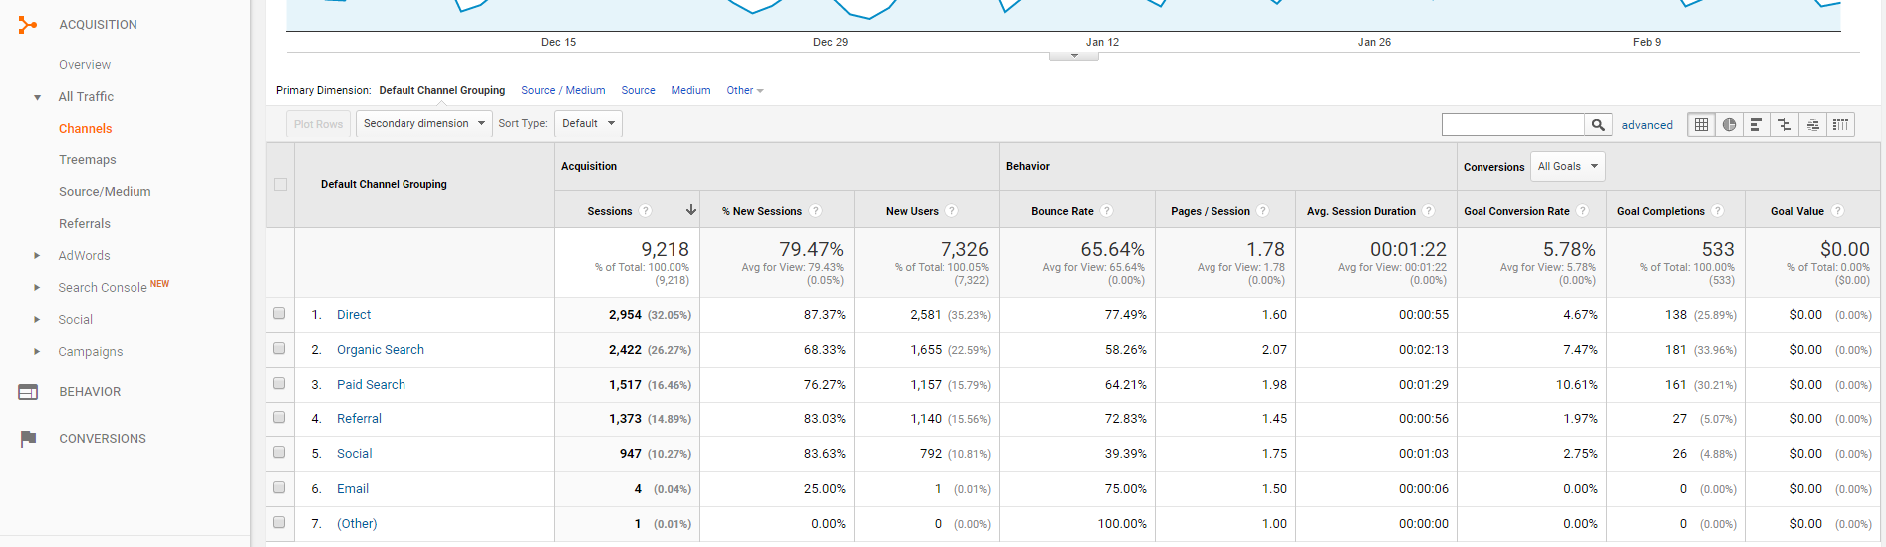Viewport: 1886px width, 547px height.
Task: Open the Comparison view icon
Action: click(x=1784, y=125)
